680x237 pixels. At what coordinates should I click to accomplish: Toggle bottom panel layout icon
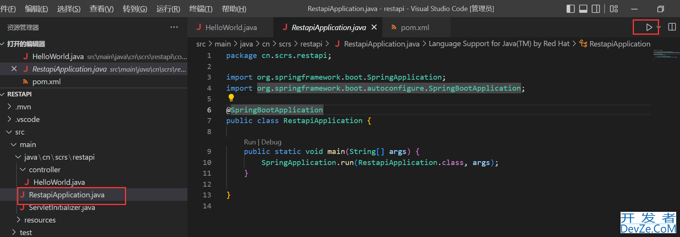click(x=583, y=9)
